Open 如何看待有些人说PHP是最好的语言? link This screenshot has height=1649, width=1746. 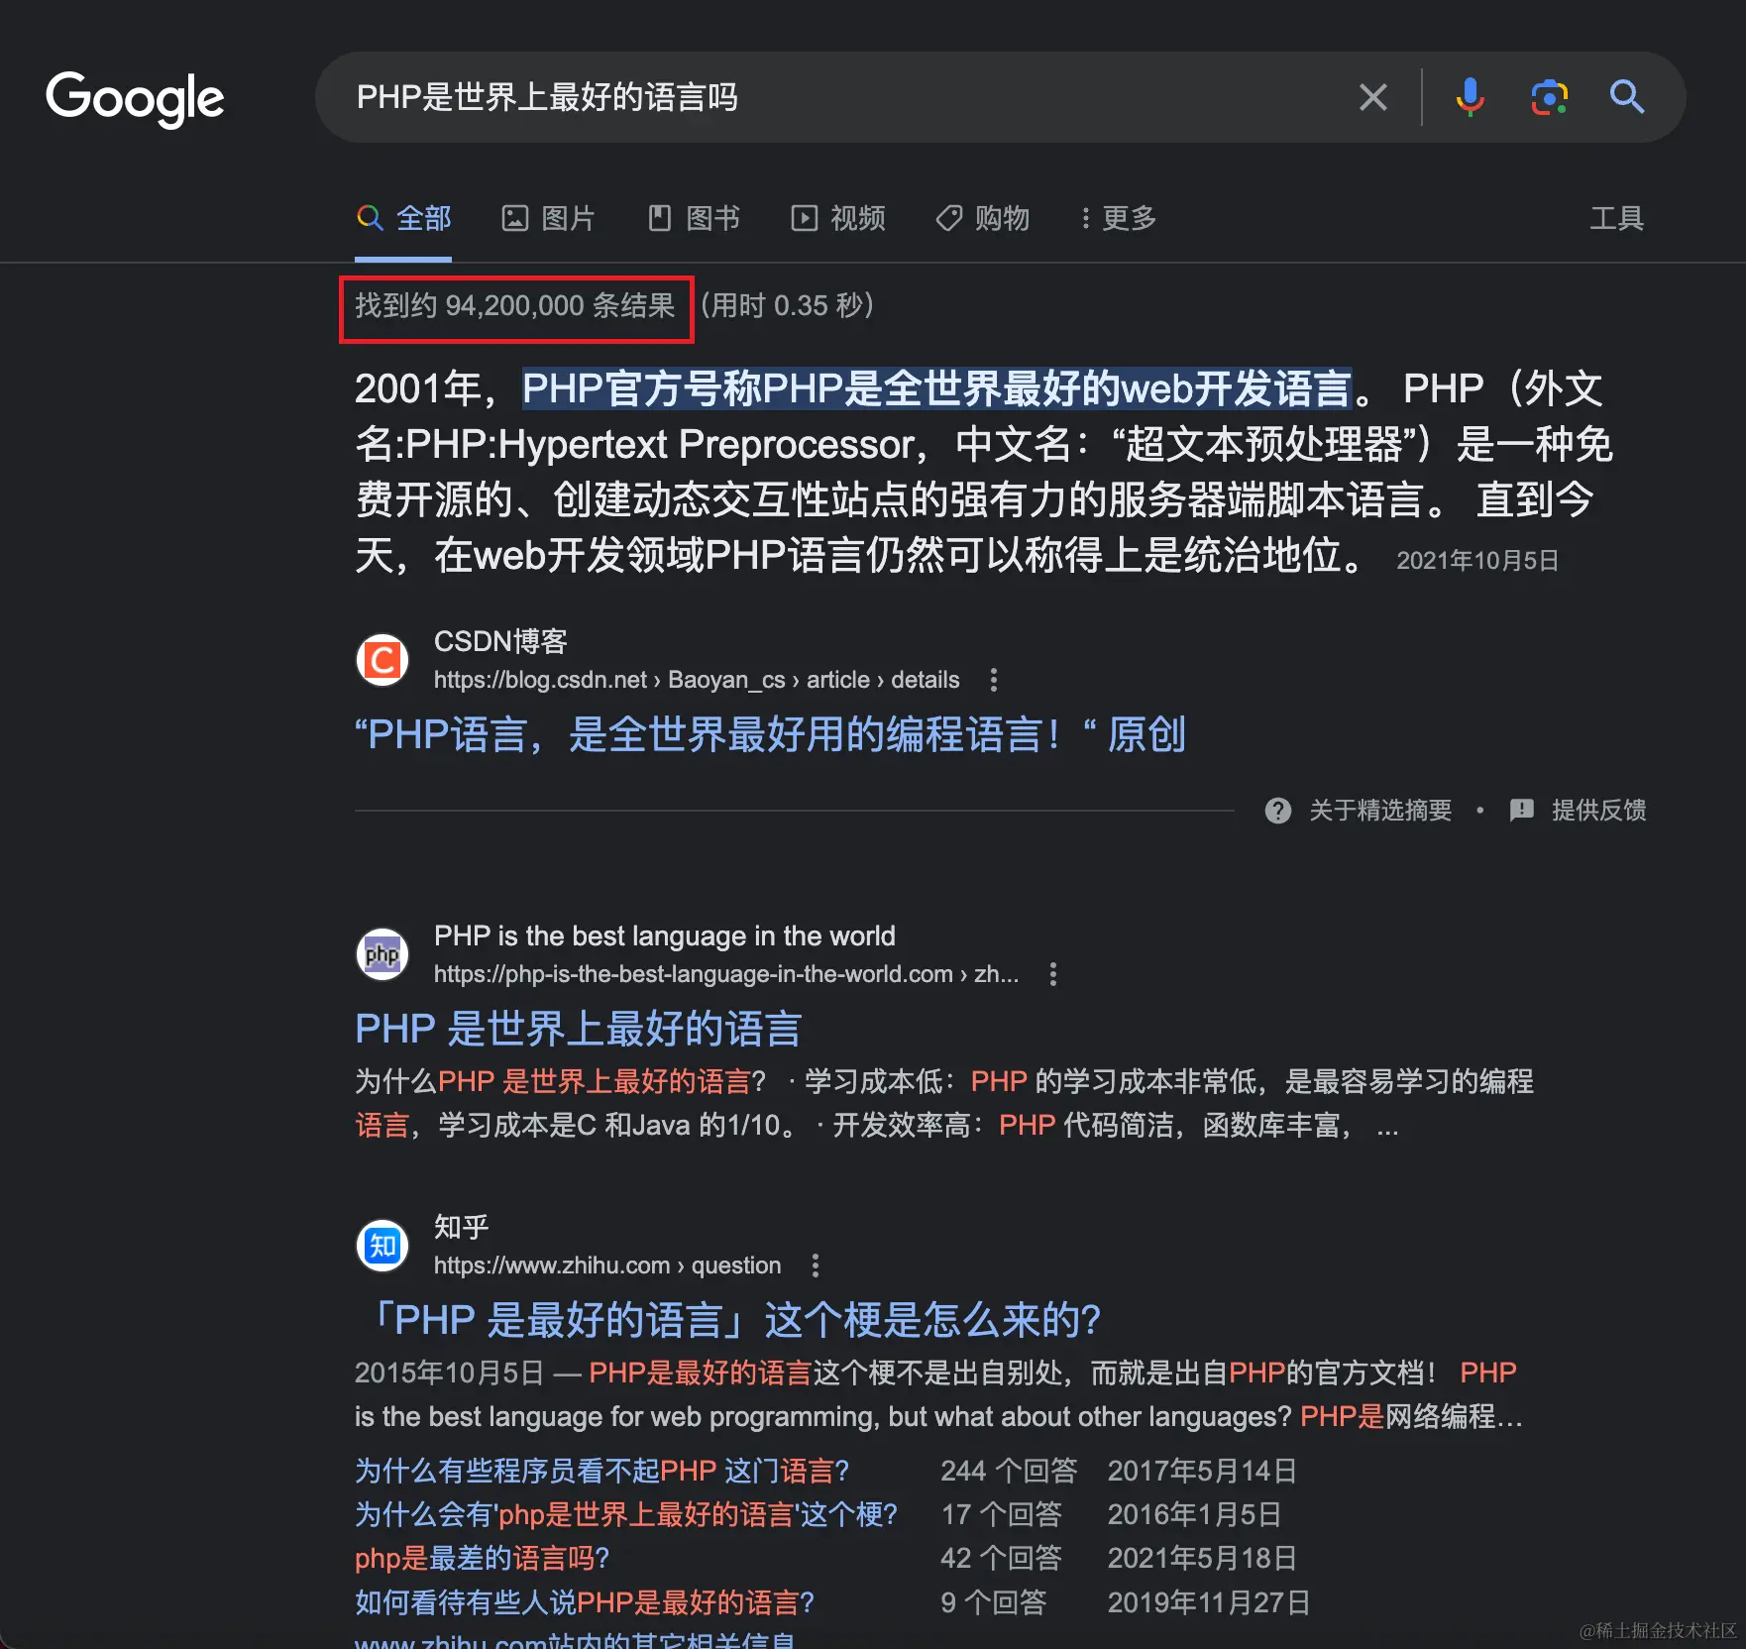coord(585,1602)
